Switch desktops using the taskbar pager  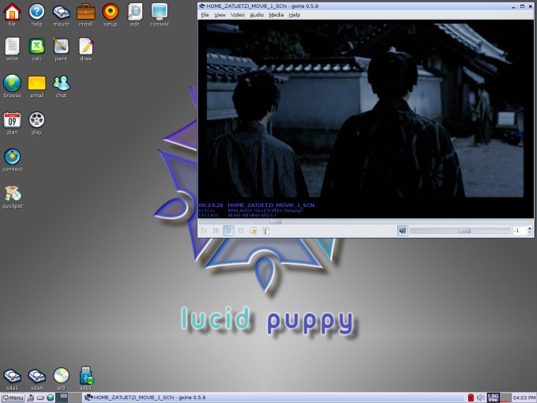pos(68,397)
